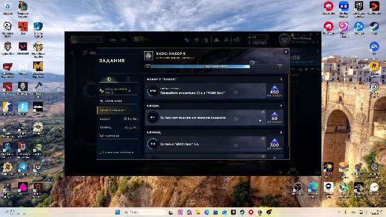This screenshot has width=386, height=217.
Task: Select the first quests tab icon under Задания
Action: pyautogui.click(x=109, y=79)
